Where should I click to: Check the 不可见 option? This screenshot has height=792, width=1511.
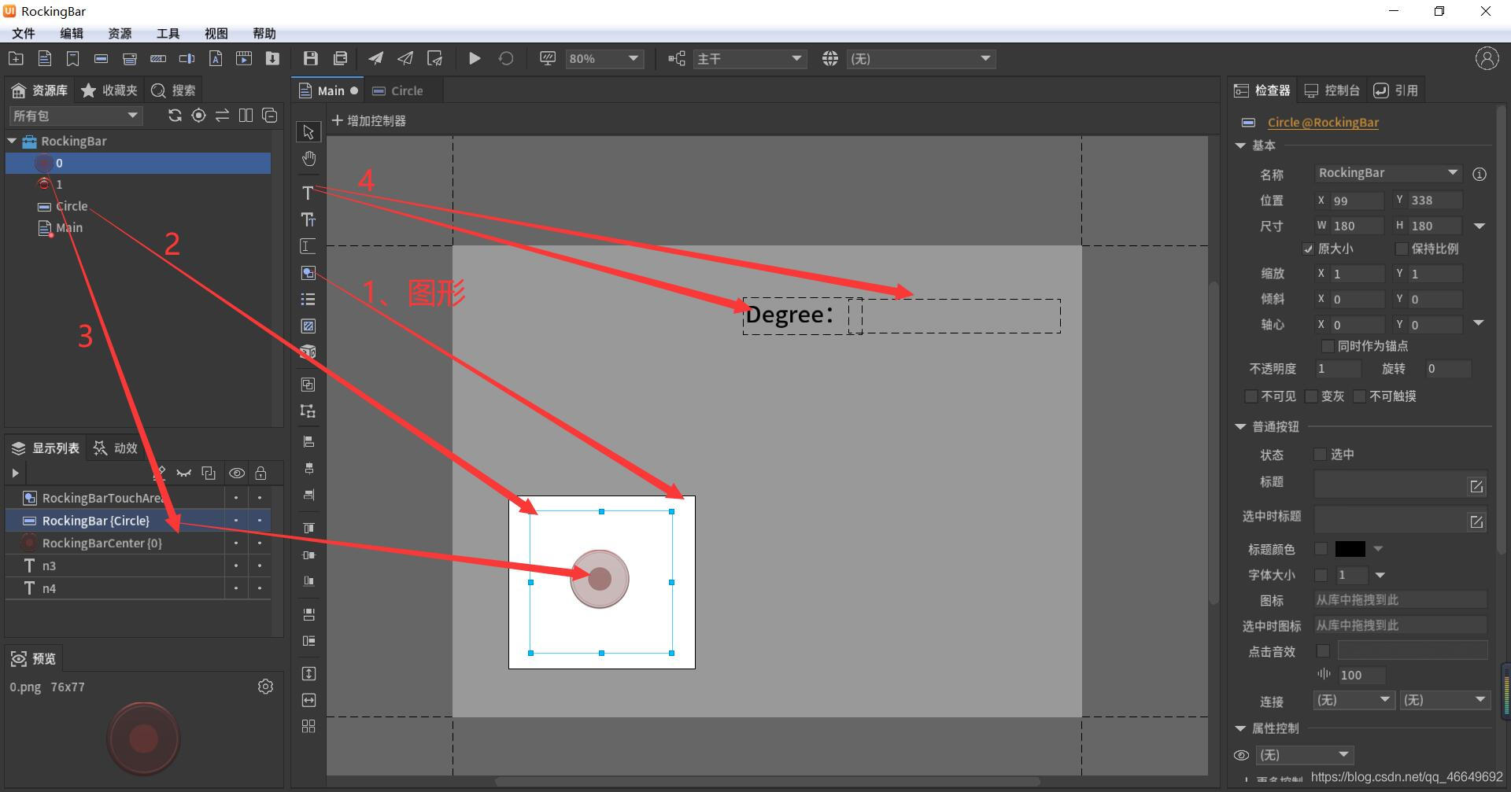click(1251, 396)
